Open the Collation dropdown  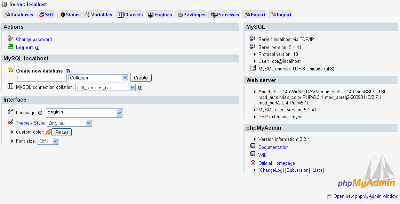click(x=98, y=77)
